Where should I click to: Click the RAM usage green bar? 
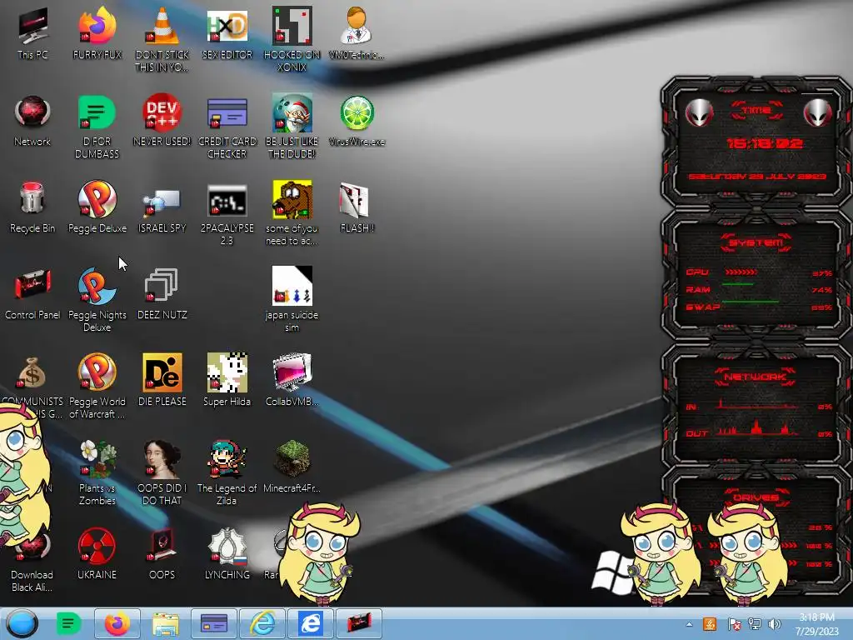738,284
